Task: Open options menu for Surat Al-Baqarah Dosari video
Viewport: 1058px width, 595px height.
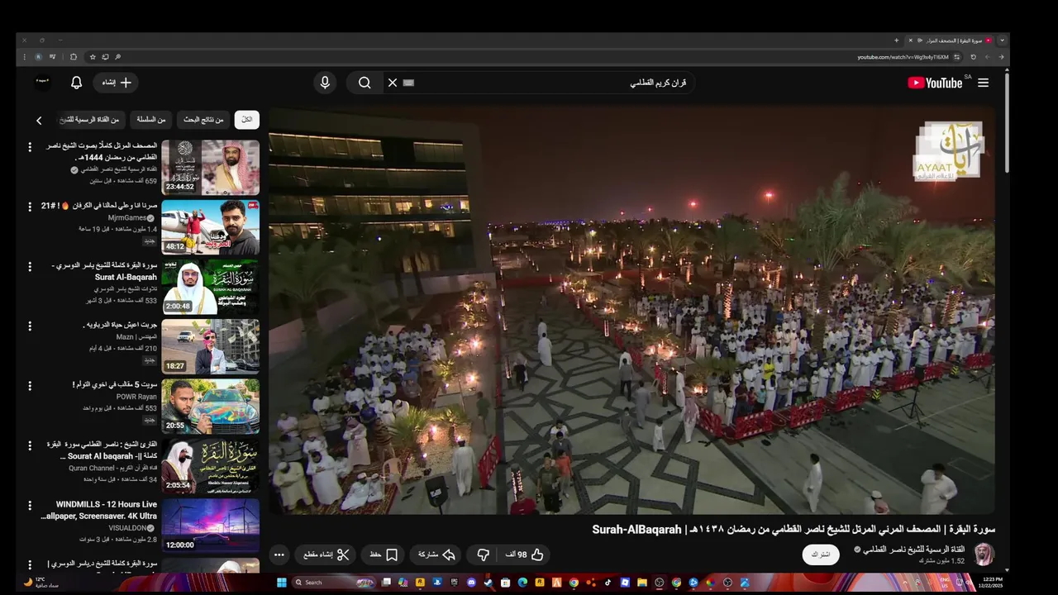Action: pos(30,266)
